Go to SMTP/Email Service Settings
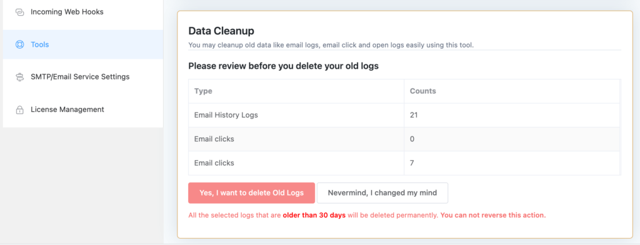 83,77
